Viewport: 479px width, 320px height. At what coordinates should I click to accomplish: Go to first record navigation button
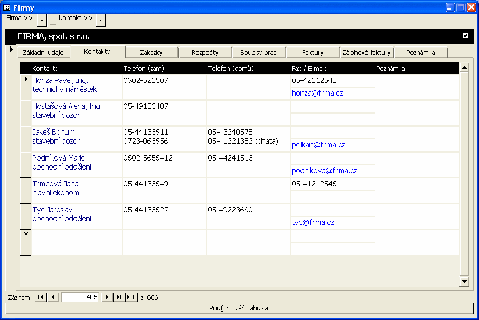[41, 297]
